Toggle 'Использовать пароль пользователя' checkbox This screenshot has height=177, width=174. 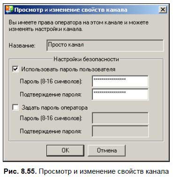point(15,69)
